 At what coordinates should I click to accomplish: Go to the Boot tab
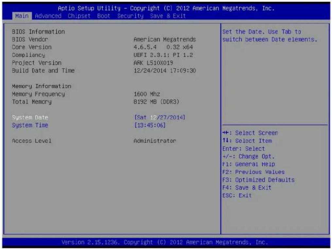point(104,16)
